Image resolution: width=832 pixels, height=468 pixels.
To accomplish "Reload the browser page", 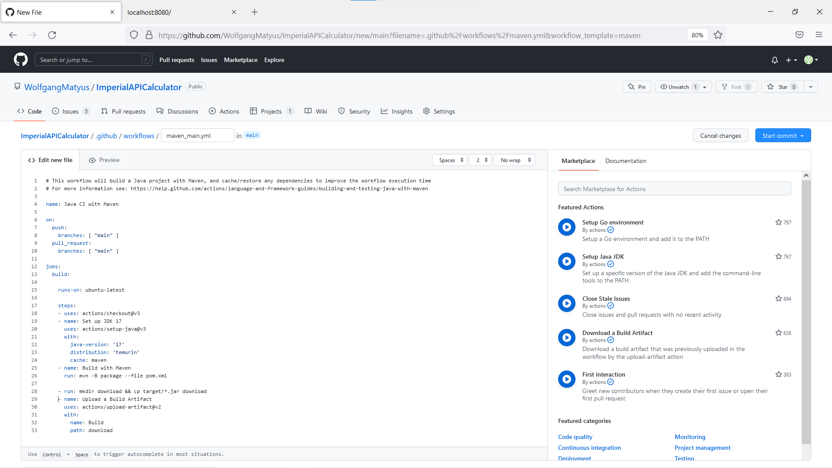I will coord(52,35).
